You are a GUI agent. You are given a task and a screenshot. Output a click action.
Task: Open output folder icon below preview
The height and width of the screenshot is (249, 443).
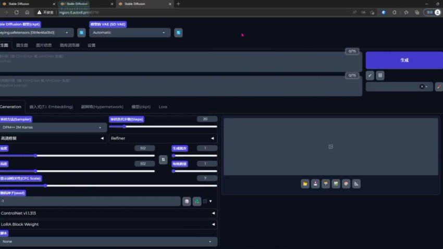(x=305, y=184)
